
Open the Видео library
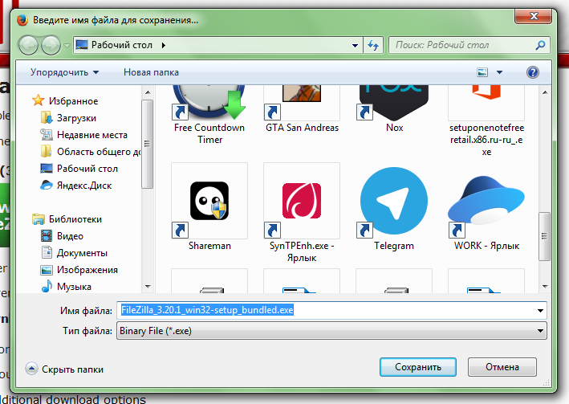62,236
